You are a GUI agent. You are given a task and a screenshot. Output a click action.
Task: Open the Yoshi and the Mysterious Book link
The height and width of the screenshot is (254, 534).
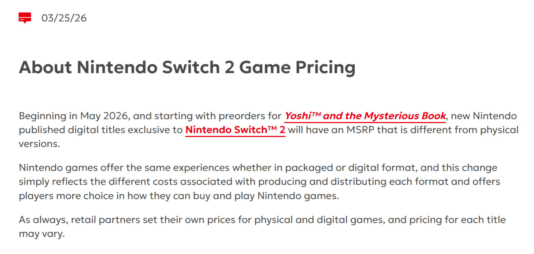point(365,116)
